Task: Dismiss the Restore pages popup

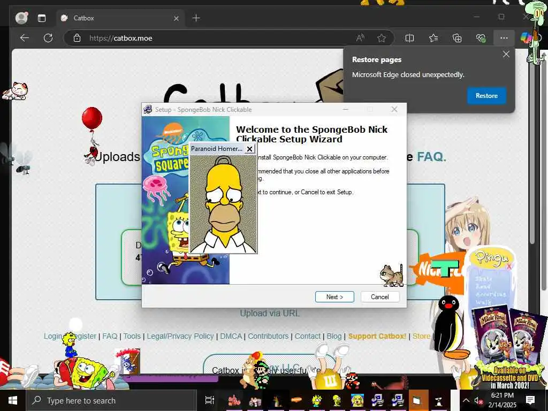Action: [506, 54]
